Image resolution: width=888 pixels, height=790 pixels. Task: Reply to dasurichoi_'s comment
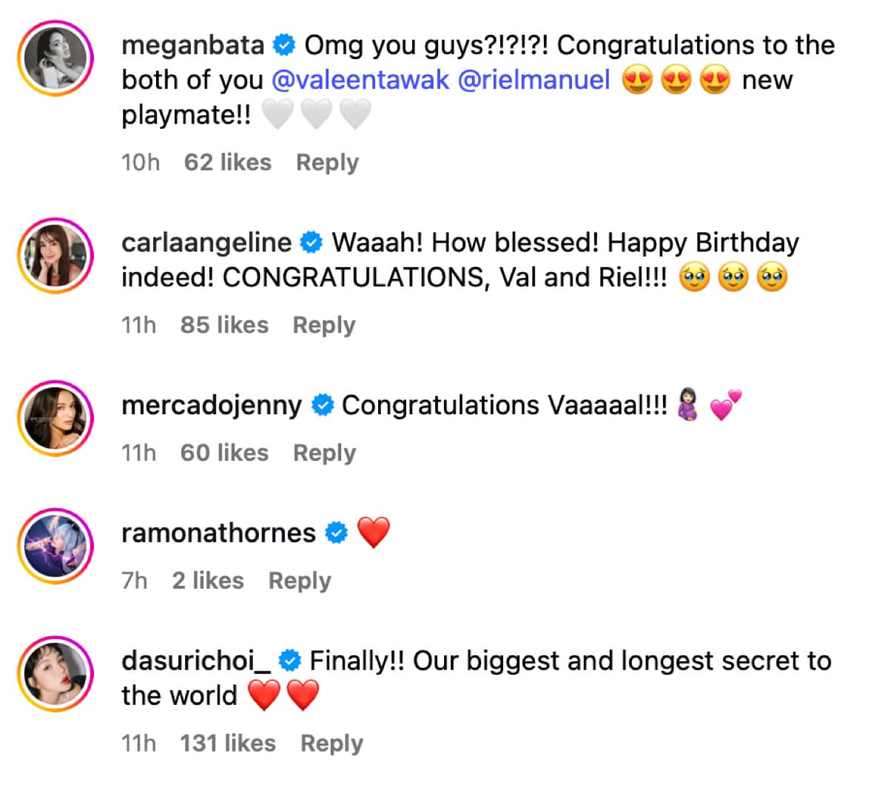point(332,744)
